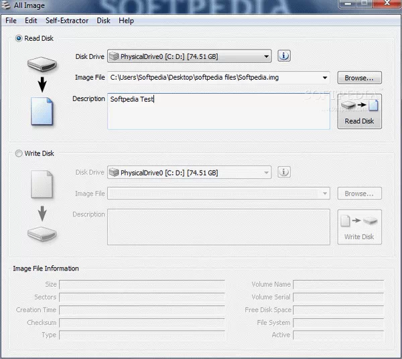Screen dimensions: 402x359
Task: Click in the Softpedia Test description box
Action: tap(218, 111)
